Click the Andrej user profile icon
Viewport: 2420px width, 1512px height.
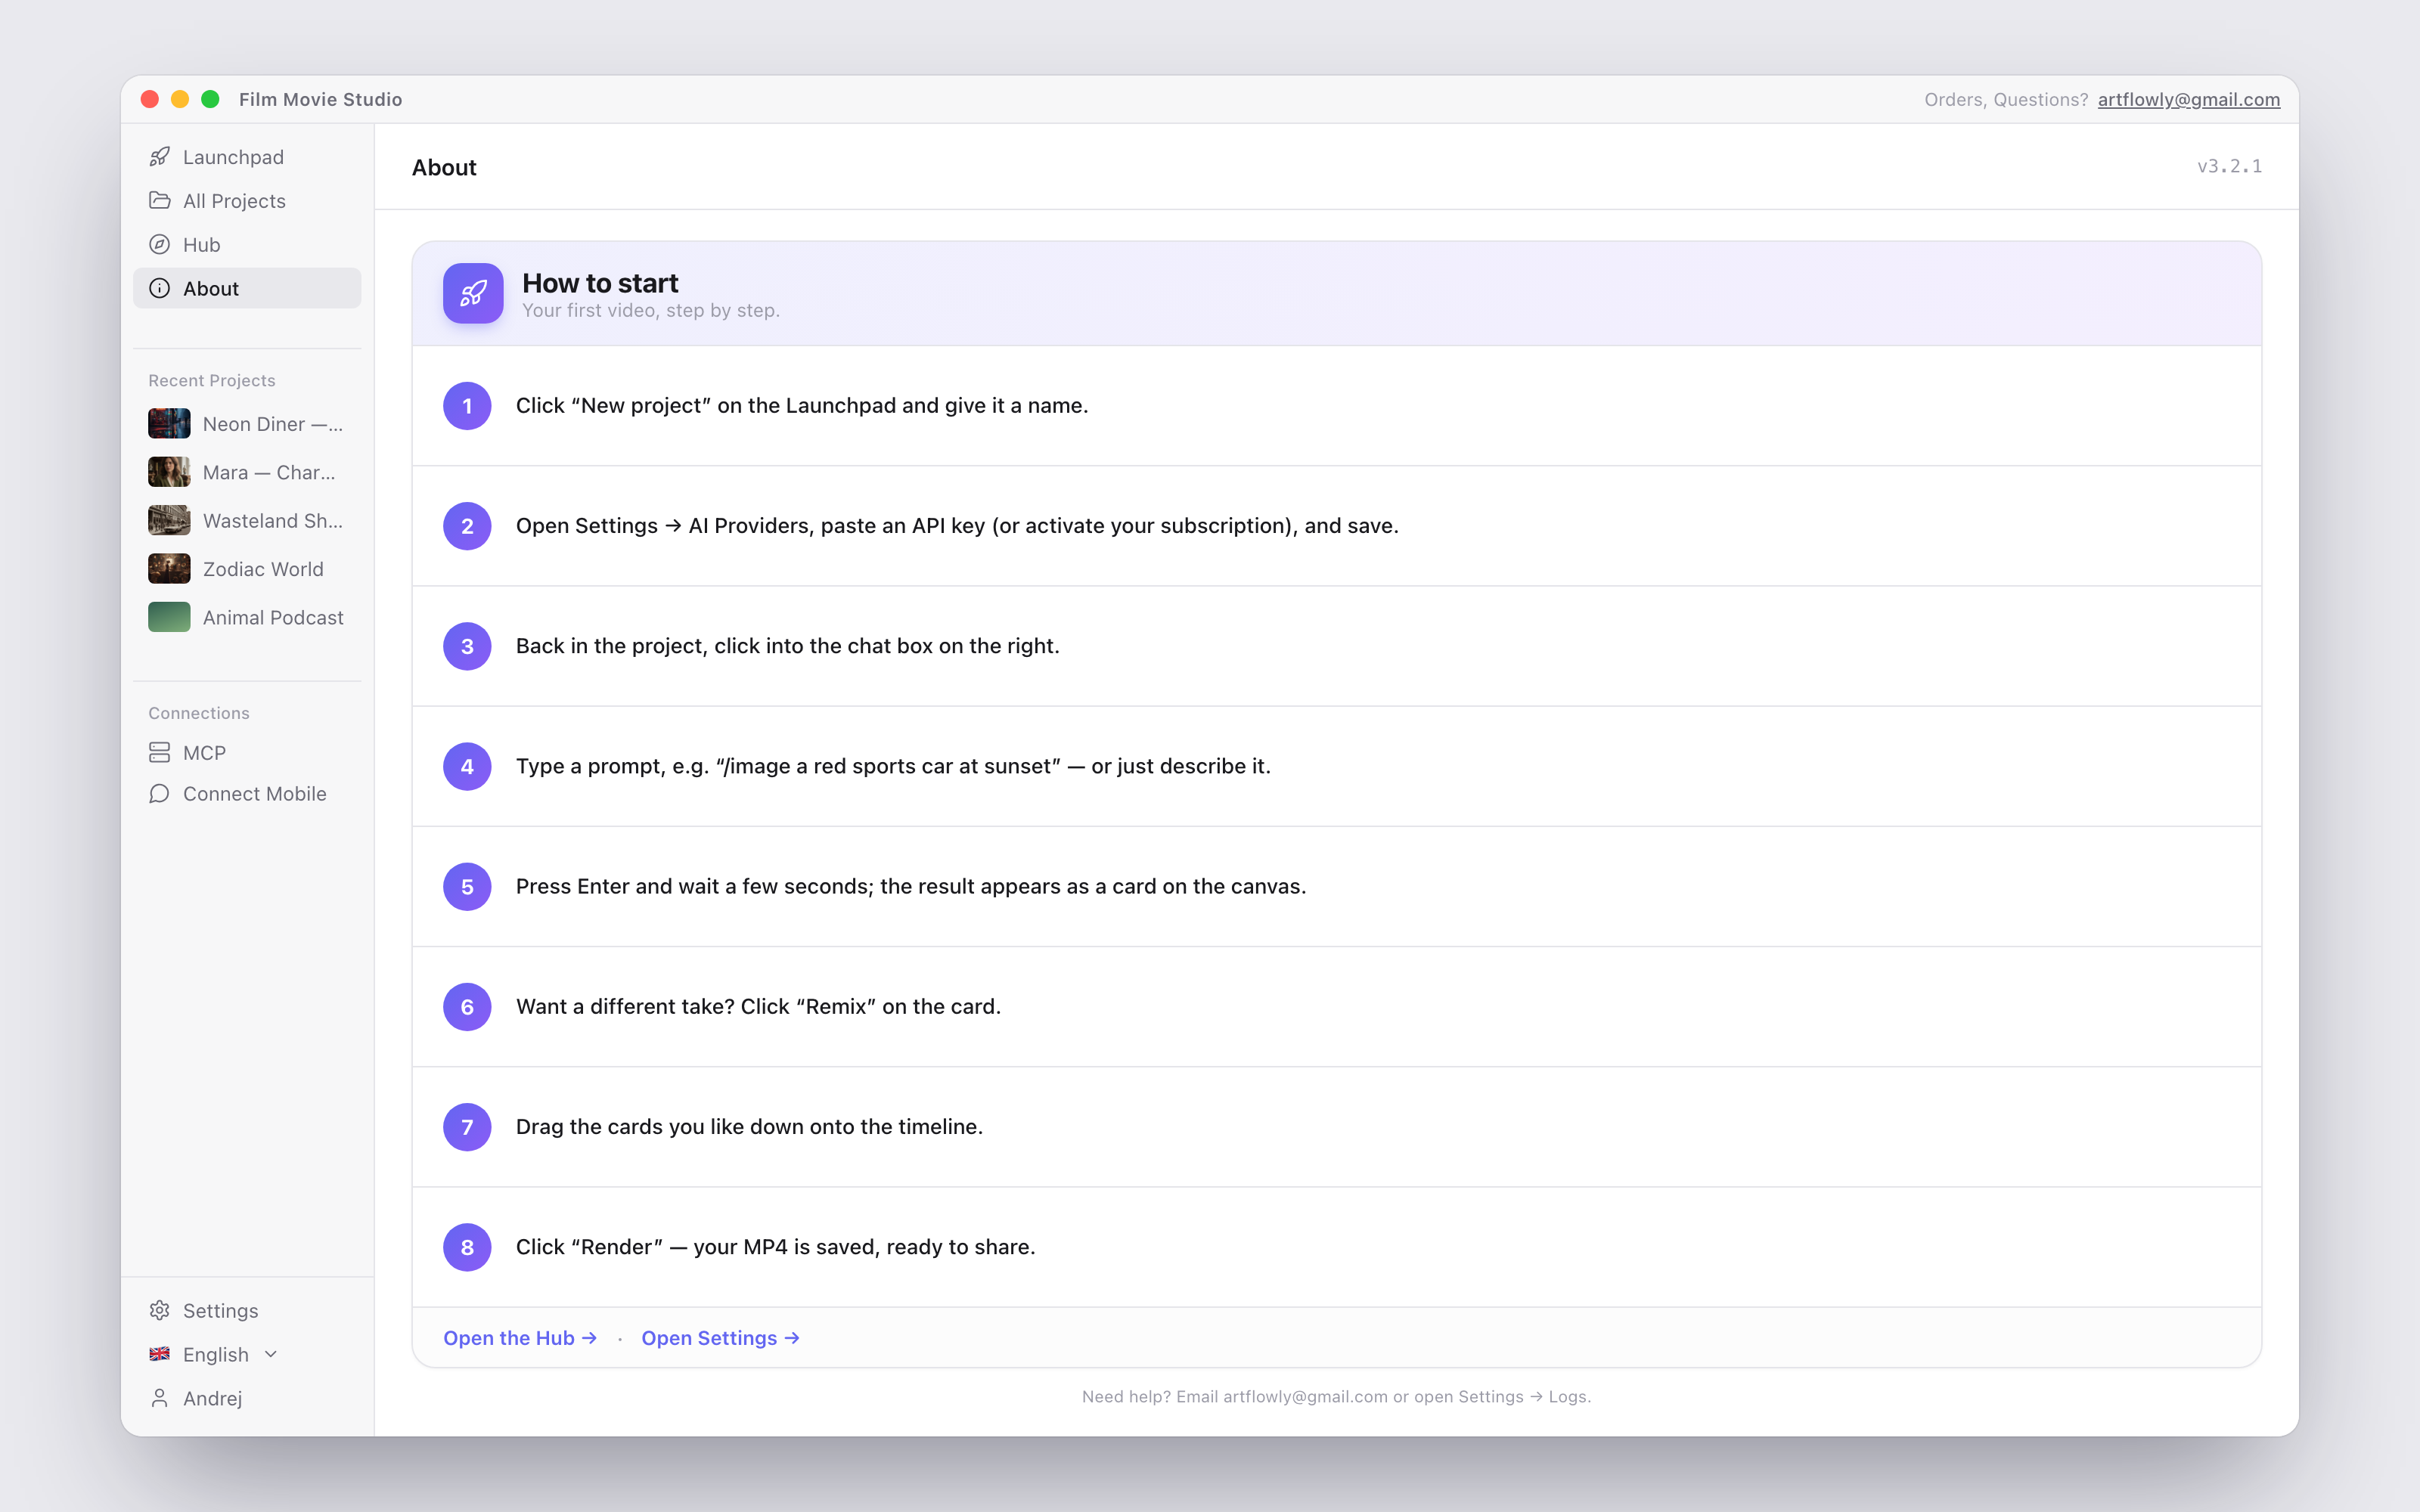pos(159,1398)
